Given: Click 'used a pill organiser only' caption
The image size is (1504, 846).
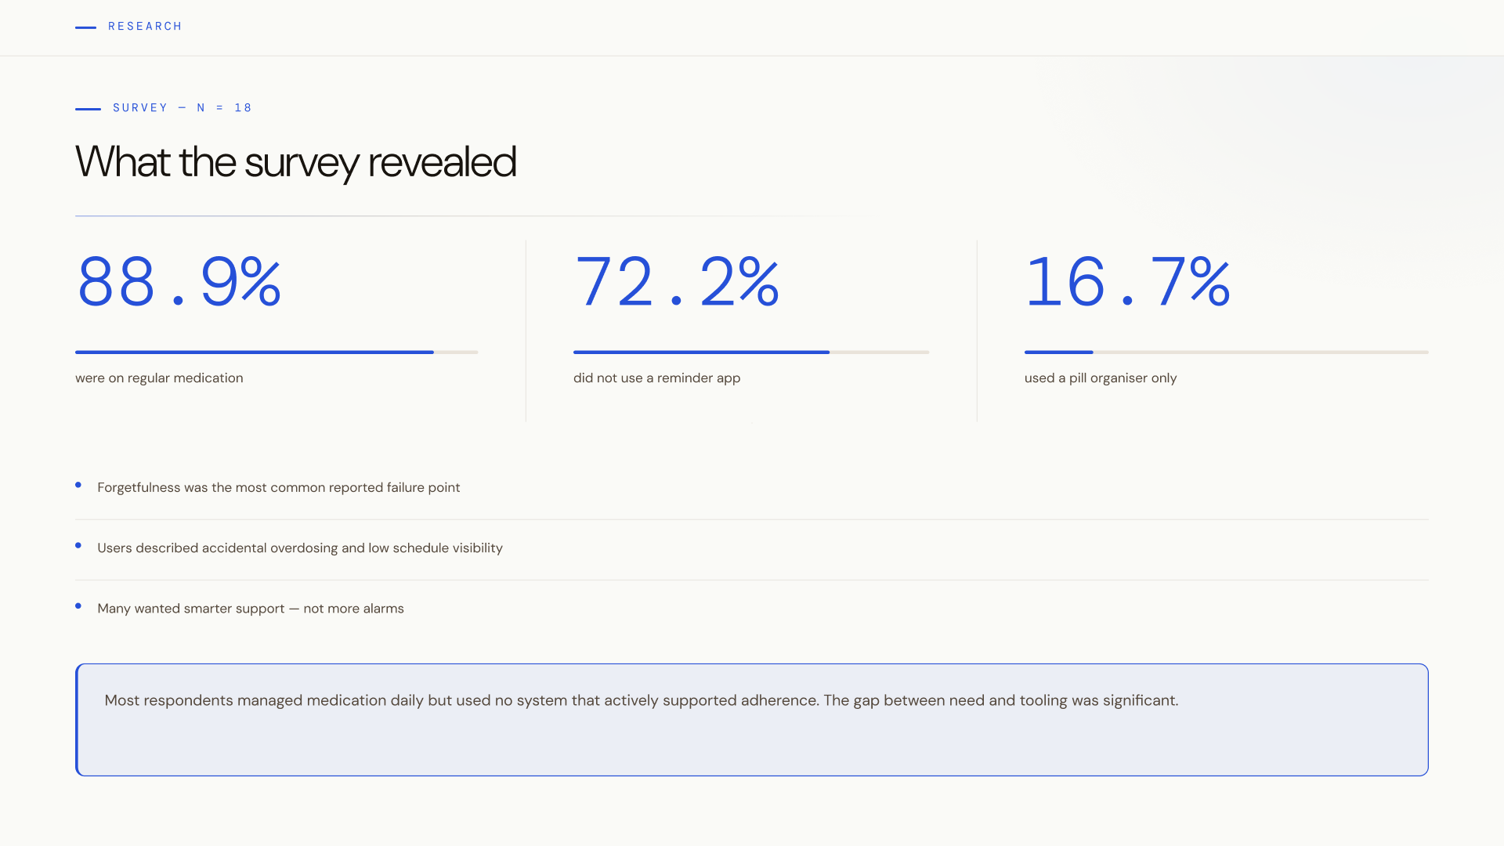Looking at the screenshot, I should 1100,378.
